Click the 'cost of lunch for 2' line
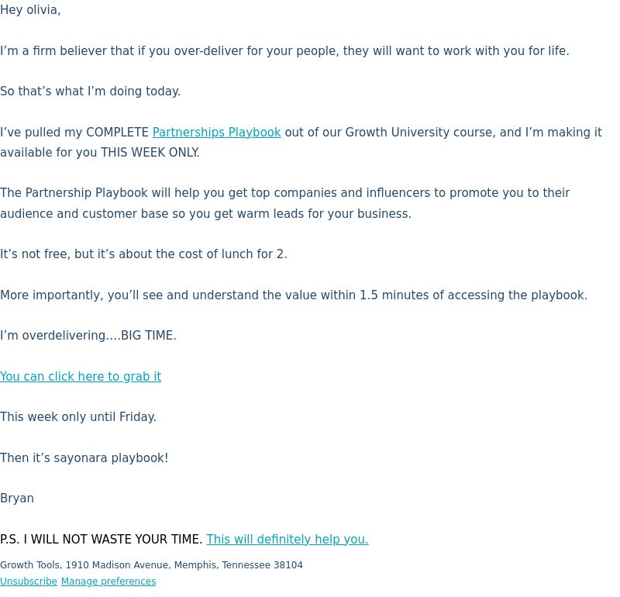This screenshot has width=620, height=597. point(143,254)
